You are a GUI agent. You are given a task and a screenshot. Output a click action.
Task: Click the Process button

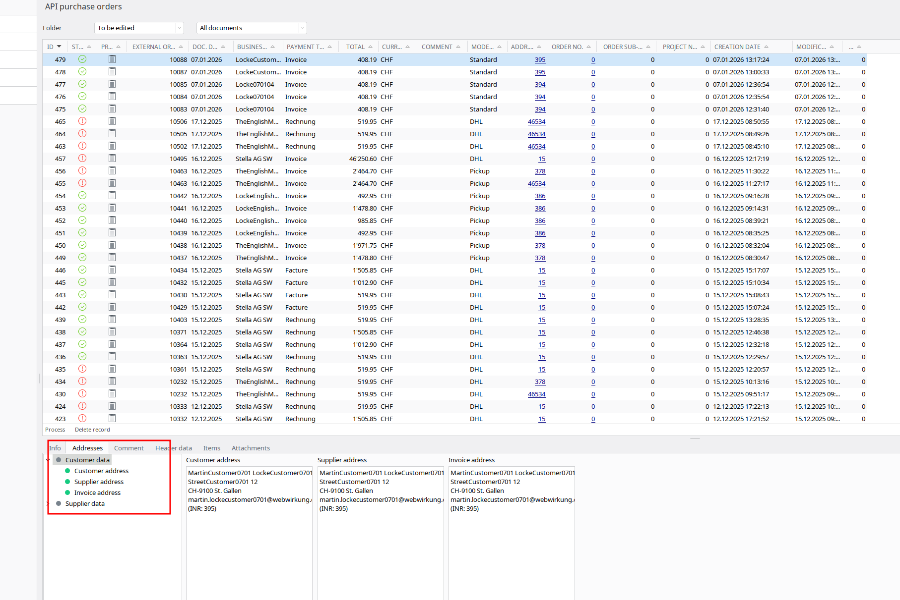coord(55,430)
